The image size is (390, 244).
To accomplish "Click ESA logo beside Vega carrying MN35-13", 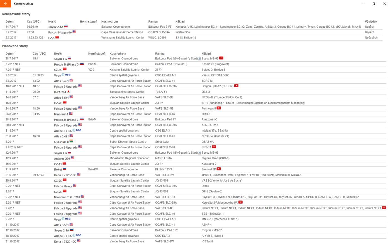I will 66,219.
